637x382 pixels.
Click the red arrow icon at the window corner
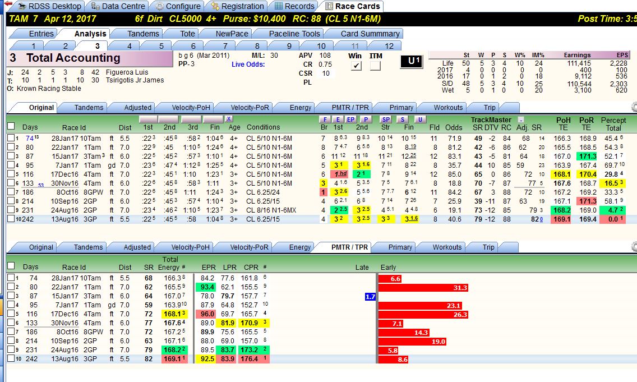click(7, 3)
